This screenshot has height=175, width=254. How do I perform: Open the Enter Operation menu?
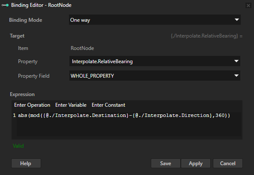click(x=32, y=105)
